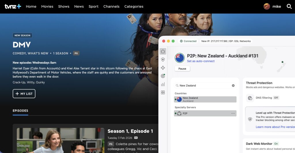Click the mike username in header
The width and height of the screenshot is (295, 153).
coord(277,6)
